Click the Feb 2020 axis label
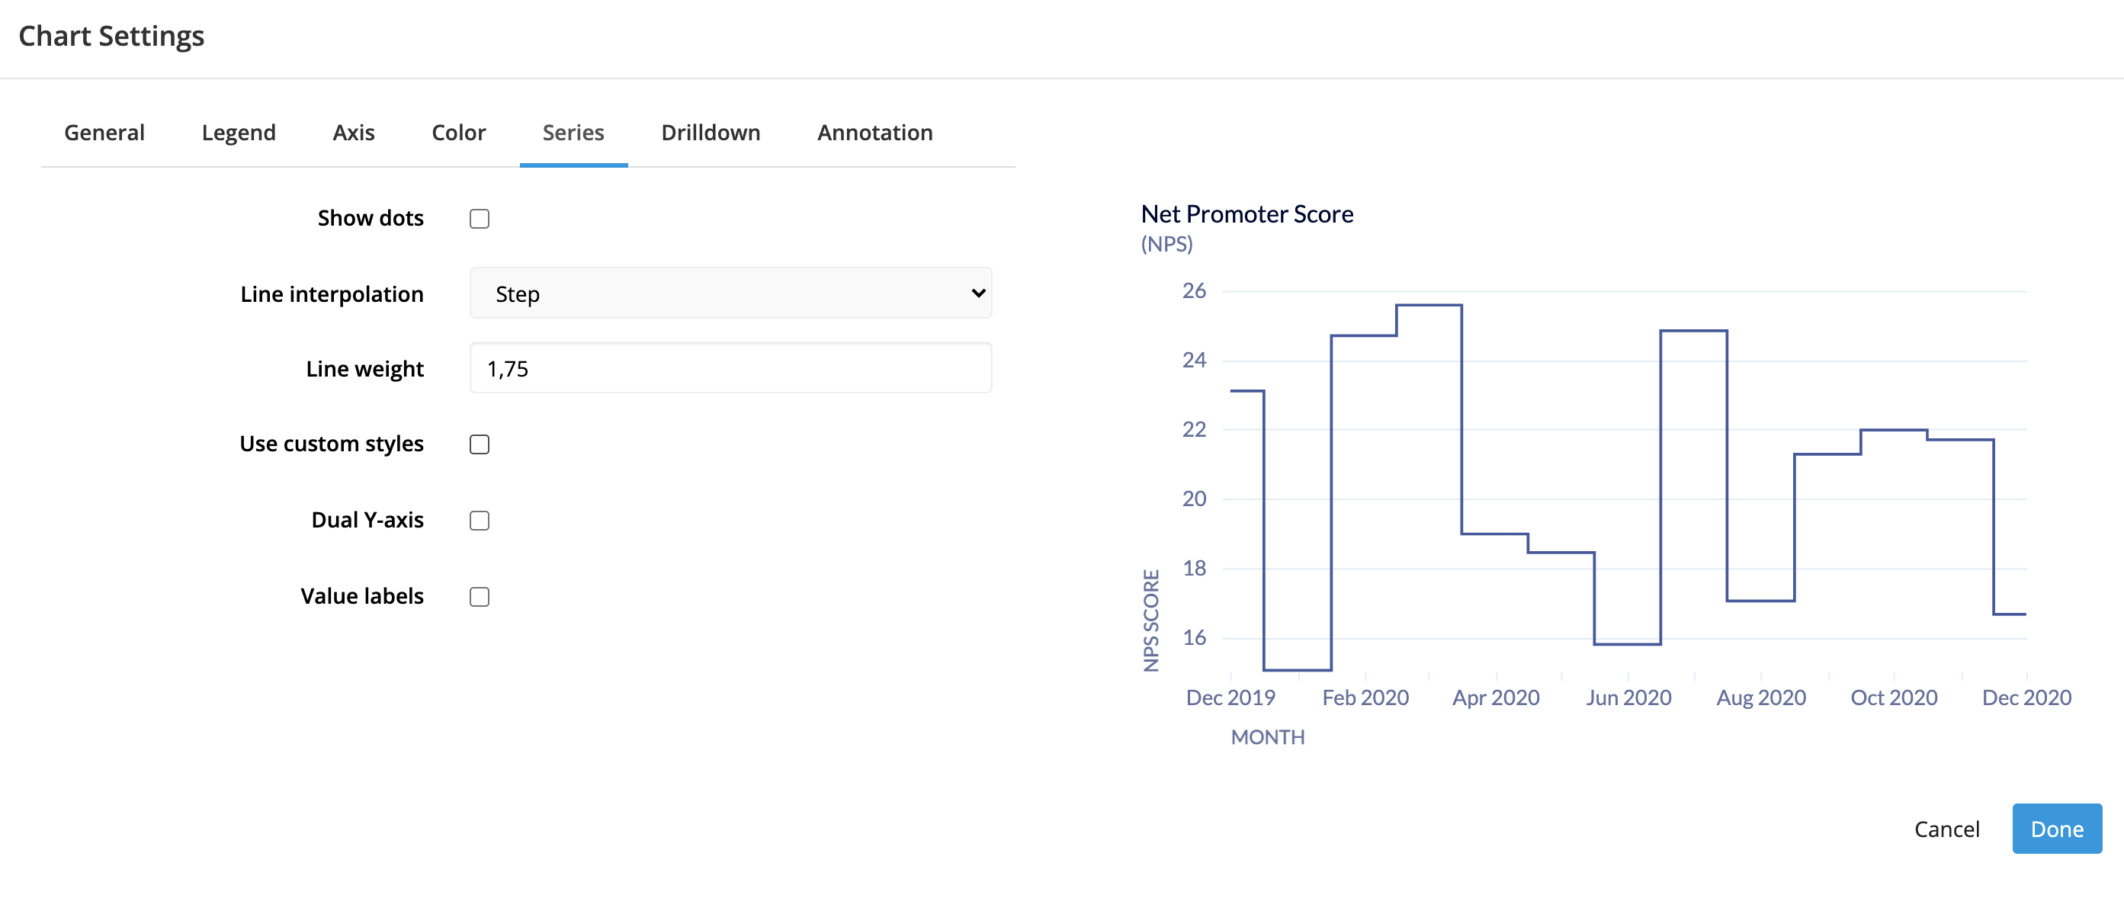 (1365, 698)
